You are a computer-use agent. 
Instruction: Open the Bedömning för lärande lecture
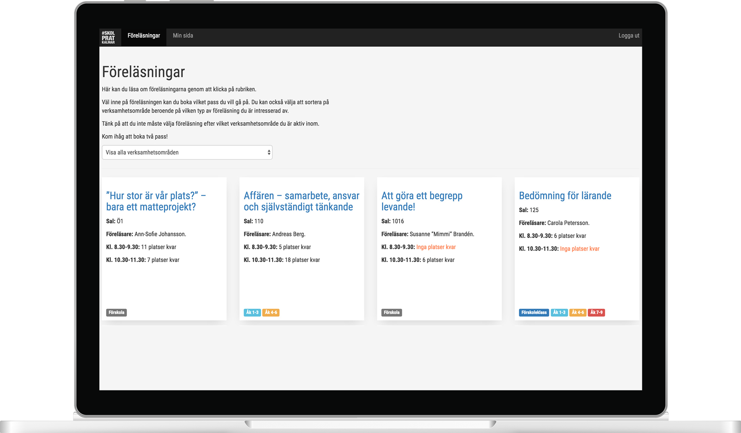(x=565, y=196)
